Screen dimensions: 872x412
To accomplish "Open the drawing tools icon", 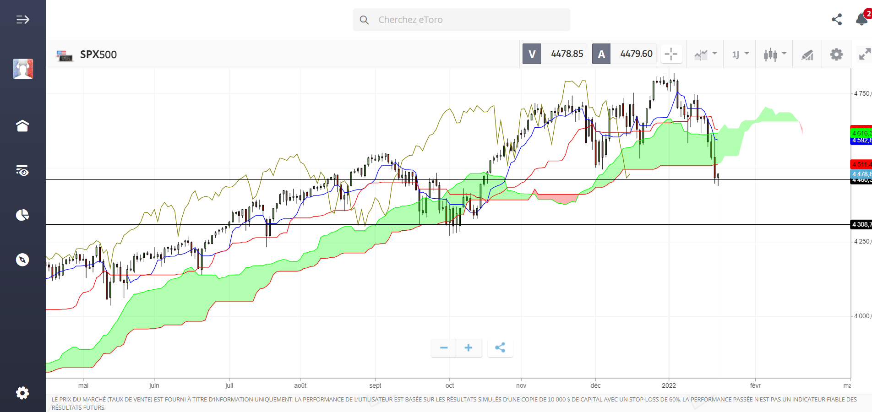I will pos(807,55).
